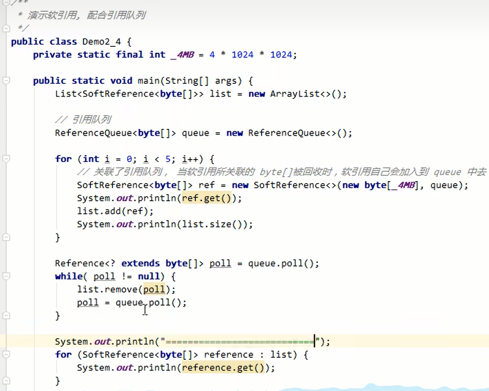Click the fold end marker after list.size() line
489x391 pixels.
6,237
